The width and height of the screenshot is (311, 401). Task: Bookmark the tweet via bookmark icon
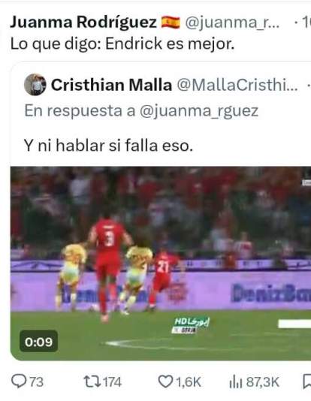(306, 381)
